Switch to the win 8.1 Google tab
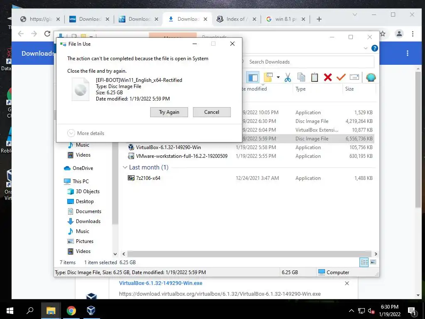 pyautogui.click(x=285, y=19)
